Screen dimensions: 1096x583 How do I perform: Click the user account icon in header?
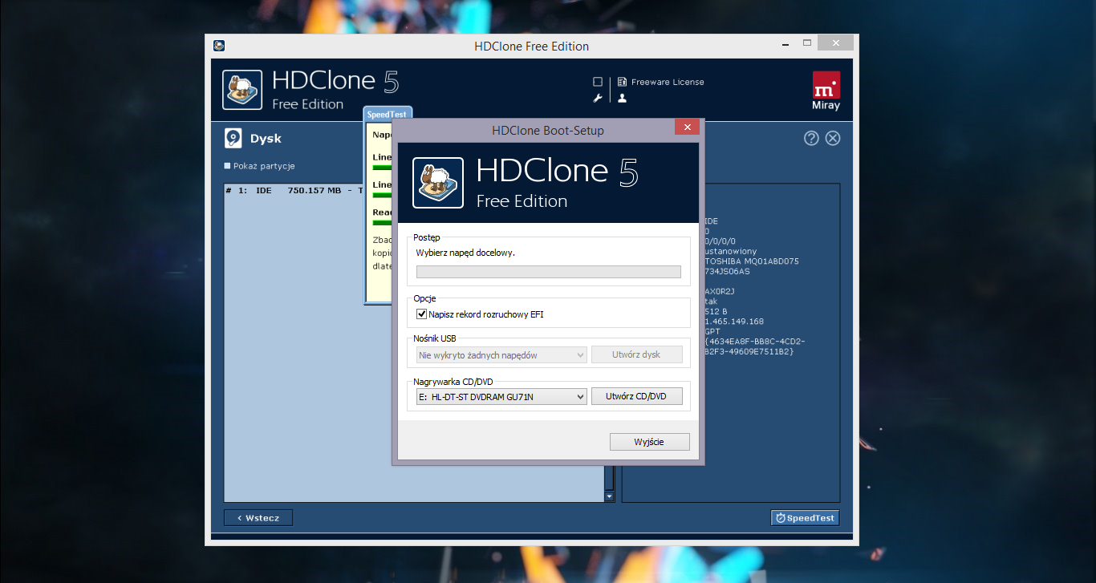click(x=622, y=98)
